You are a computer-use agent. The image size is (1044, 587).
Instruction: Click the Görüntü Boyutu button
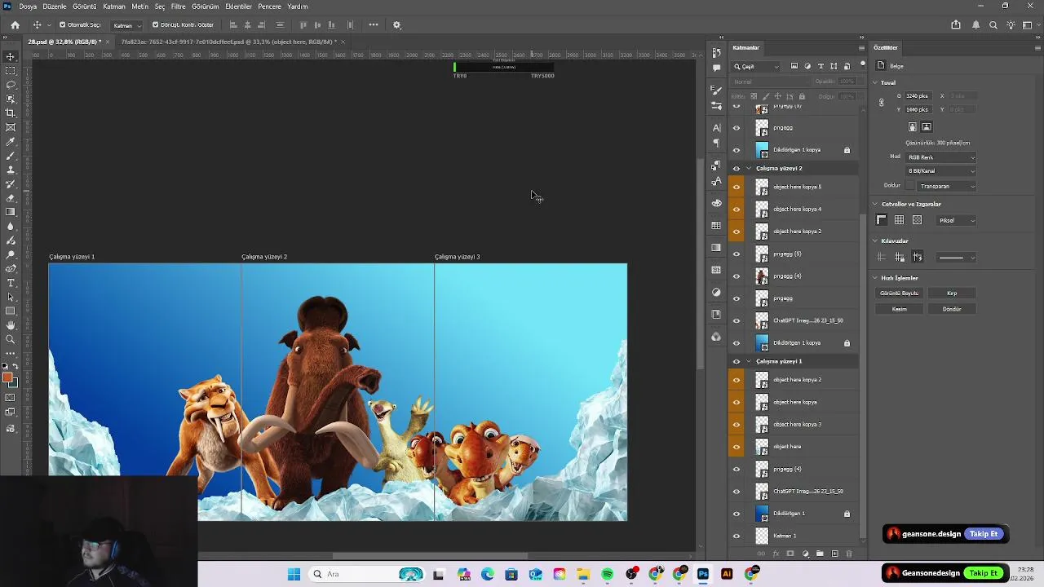[x=899, y=293]
